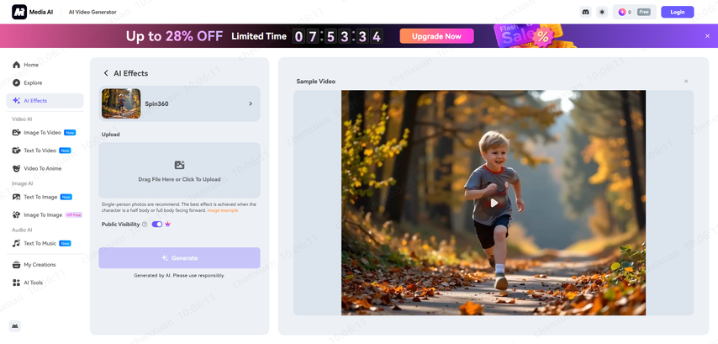Toggle the Public Visibility switch

pos(157,225)
